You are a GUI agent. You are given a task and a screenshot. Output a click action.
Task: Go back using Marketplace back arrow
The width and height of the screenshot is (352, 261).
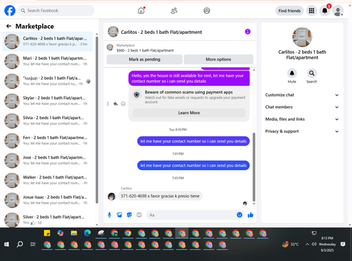point(9,26)
